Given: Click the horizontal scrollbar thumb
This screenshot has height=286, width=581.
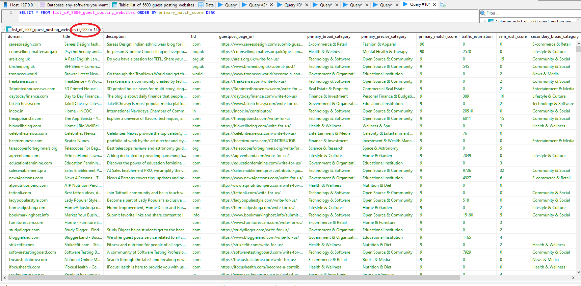Looking at the screenshot, I should (234, 278).
